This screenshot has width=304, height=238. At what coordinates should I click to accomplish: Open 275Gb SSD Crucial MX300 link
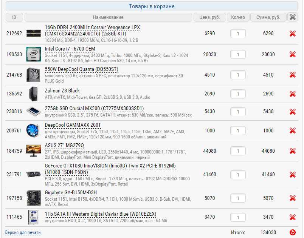point(94,109)
